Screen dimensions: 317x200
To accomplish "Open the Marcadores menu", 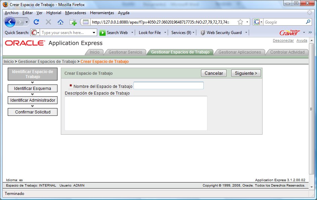I will 75,13.
